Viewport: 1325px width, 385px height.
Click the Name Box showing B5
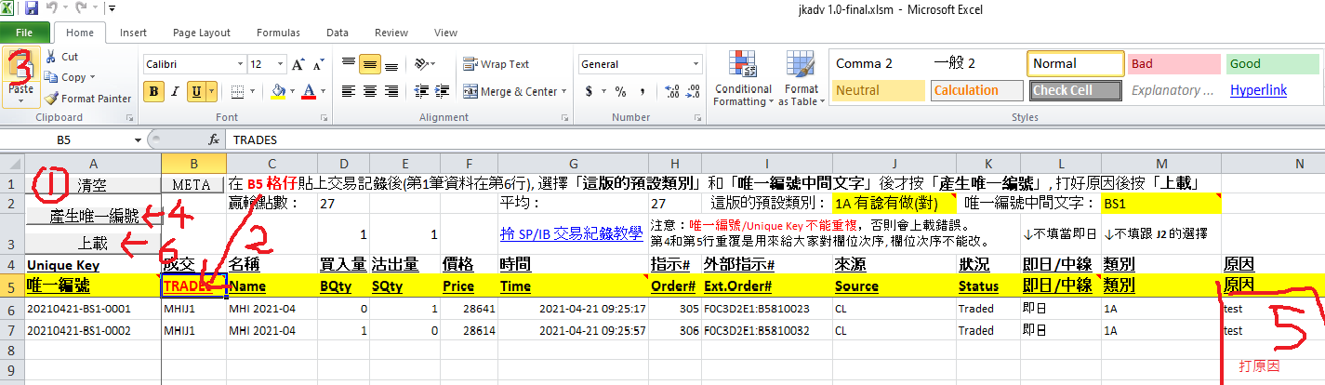[70, 139]
